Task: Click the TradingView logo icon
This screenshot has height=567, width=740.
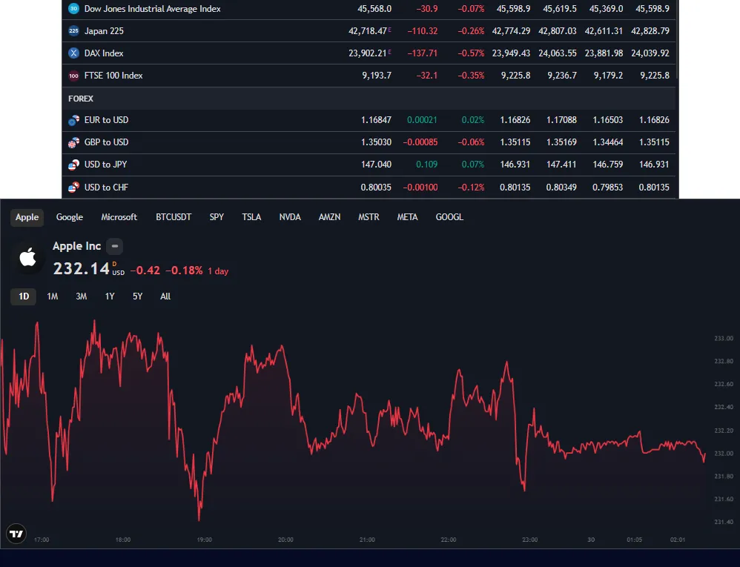Action: [x=16, y=534]
